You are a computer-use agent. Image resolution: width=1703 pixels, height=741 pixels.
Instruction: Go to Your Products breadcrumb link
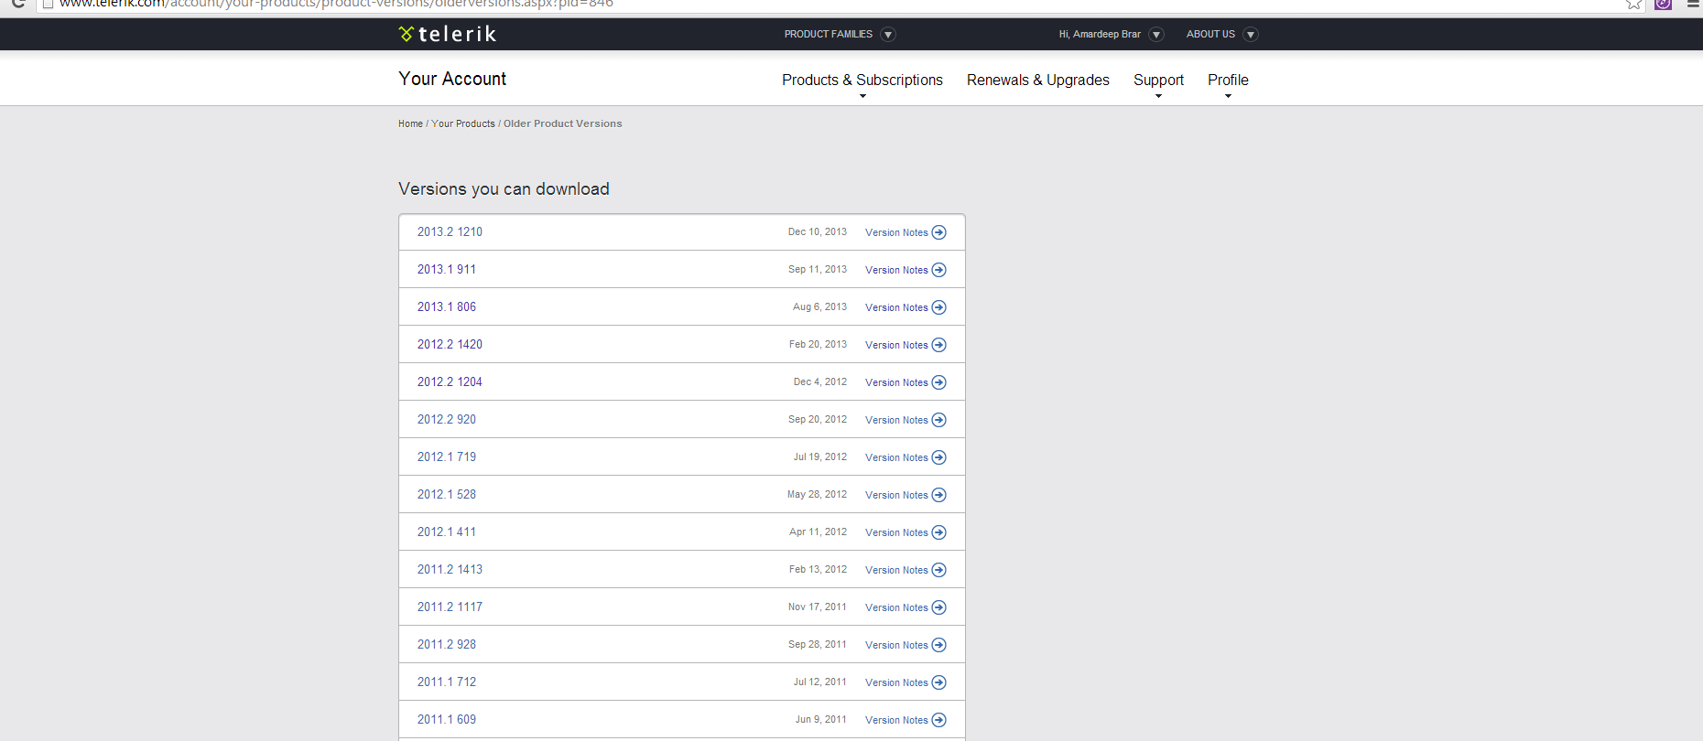click(463, 123)
